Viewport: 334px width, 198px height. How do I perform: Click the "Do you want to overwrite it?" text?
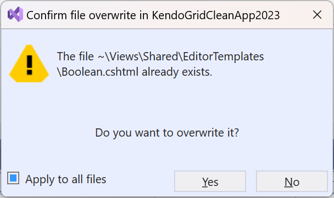click(x=167, y=133)
